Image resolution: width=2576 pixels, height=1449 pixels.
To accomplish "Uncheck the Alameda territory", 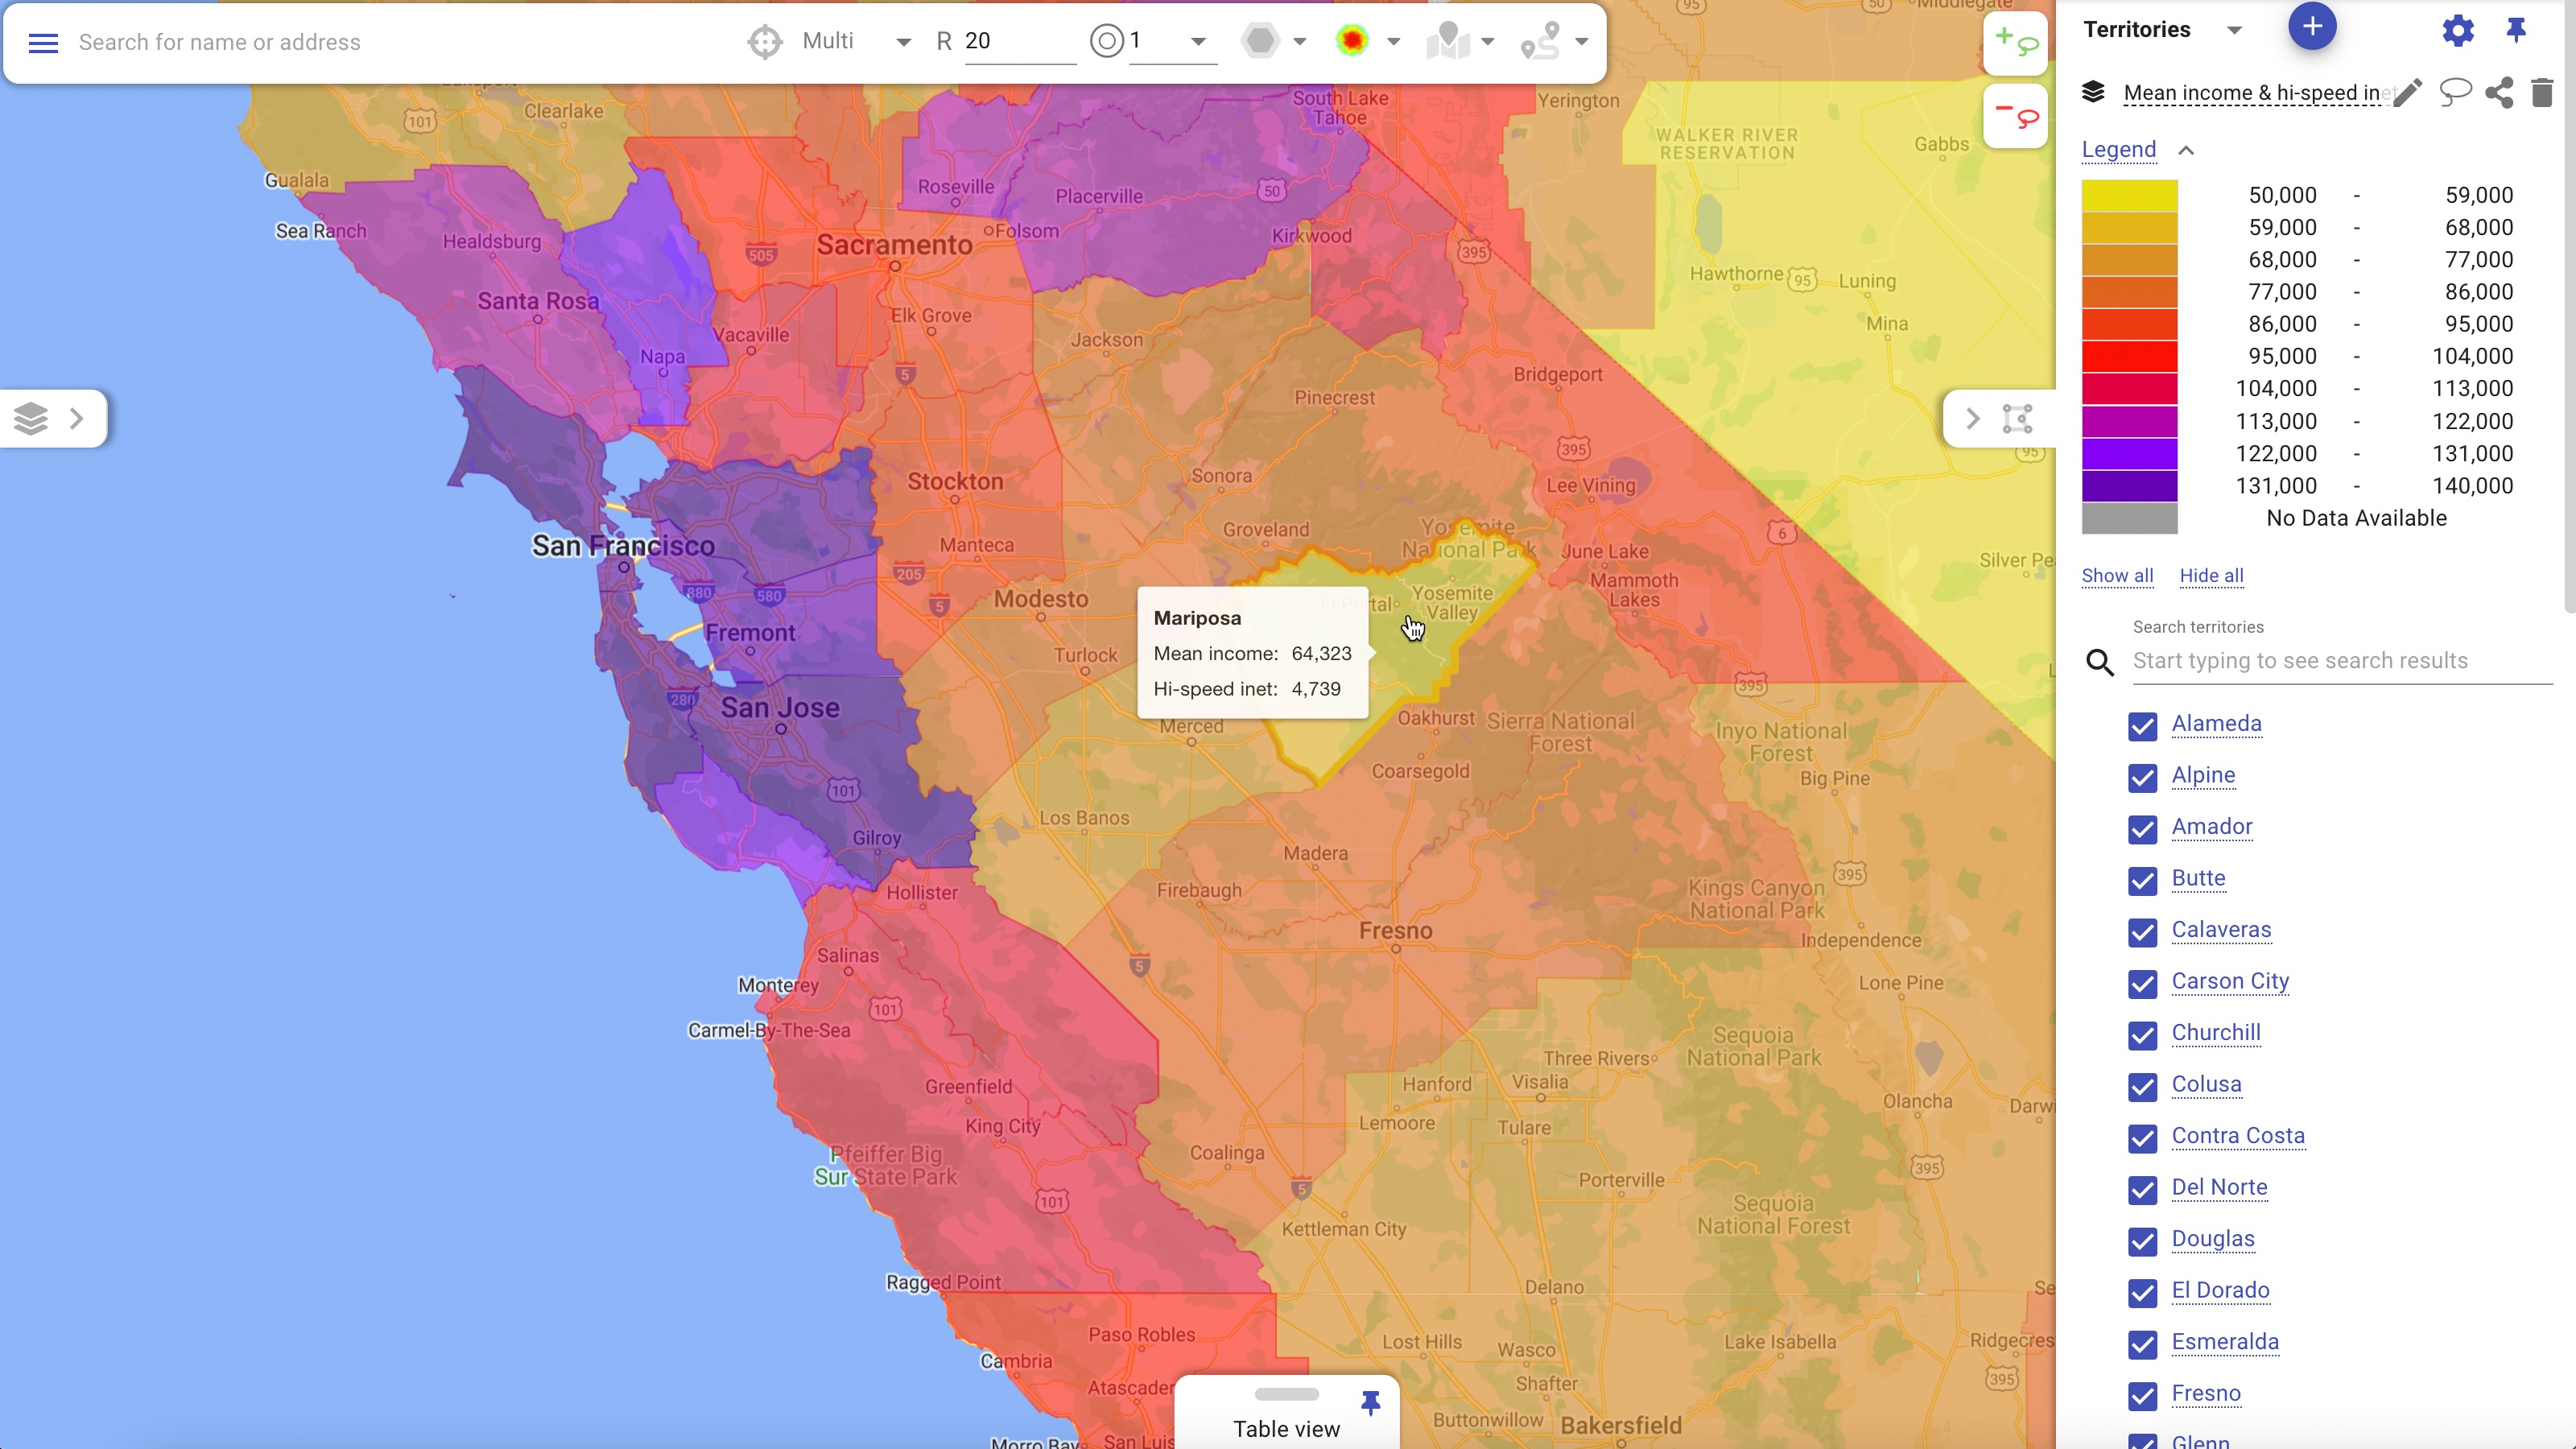I will click(x=2142, y=727).
